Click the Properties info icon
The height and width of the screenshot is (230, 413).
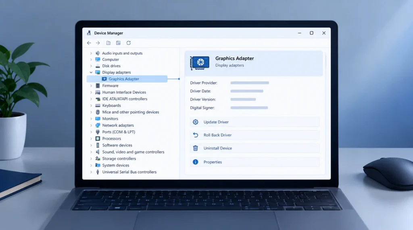pyautogui.click(x=196, y=162)
